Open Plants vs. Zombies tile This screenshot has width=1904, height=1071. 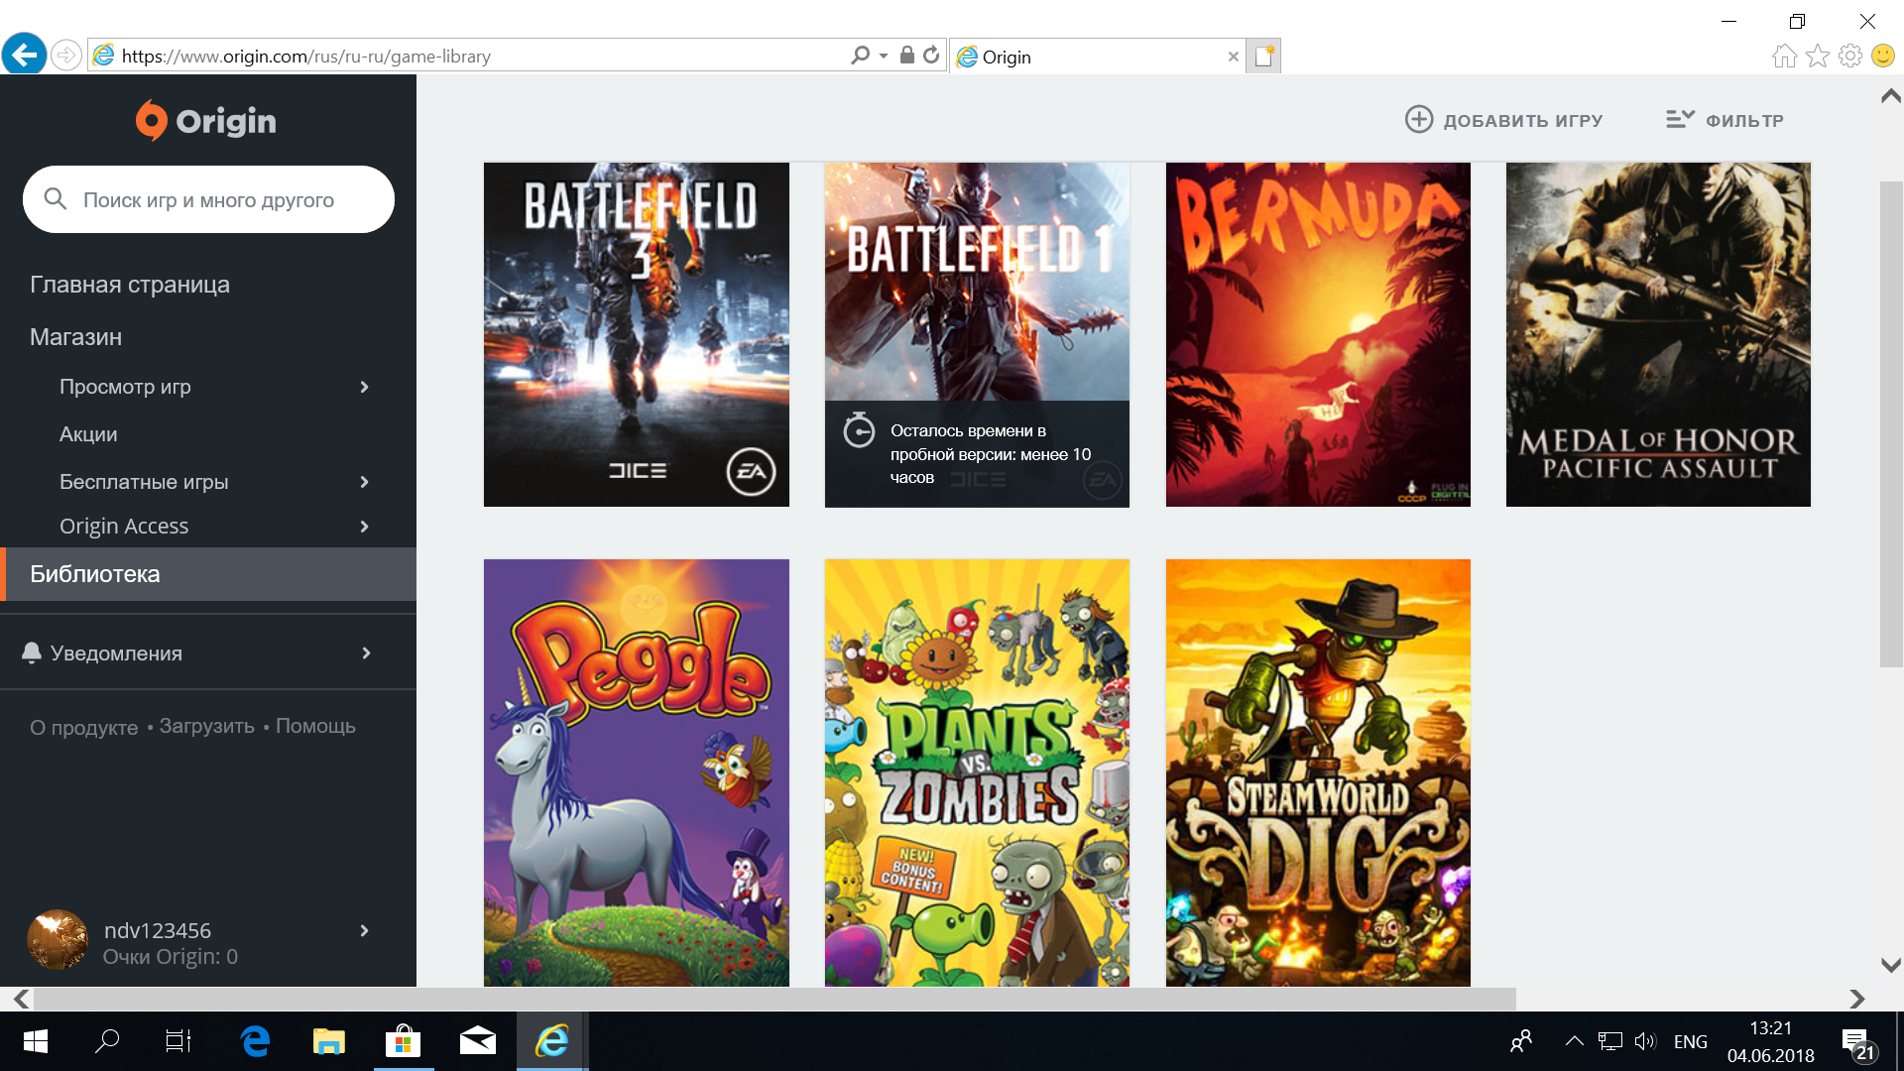click(x=977, y=773)
